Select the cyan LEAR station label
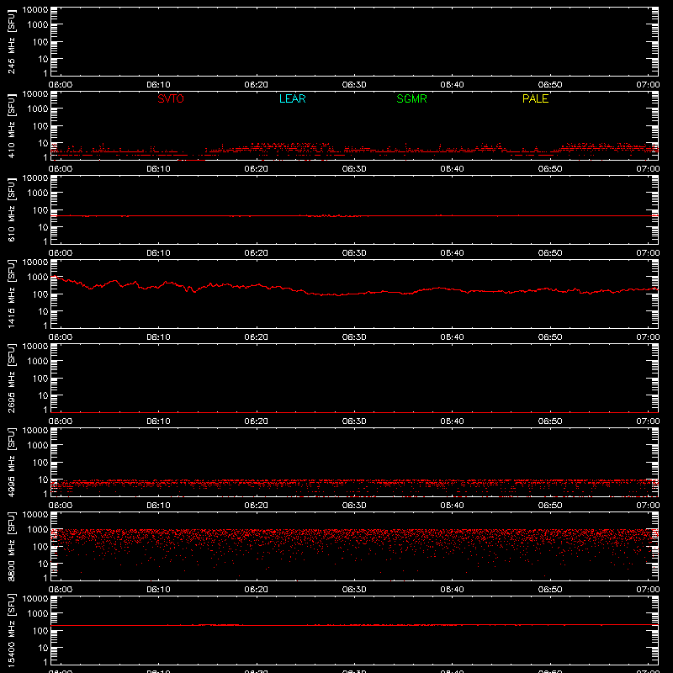This screenshot has width=673, height=673. tap(292, 98)
